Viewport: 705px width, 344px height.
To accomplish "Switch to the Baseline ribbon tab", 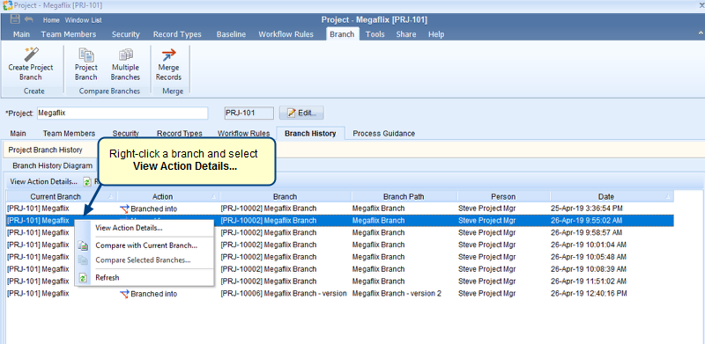I will coord(231,34).
